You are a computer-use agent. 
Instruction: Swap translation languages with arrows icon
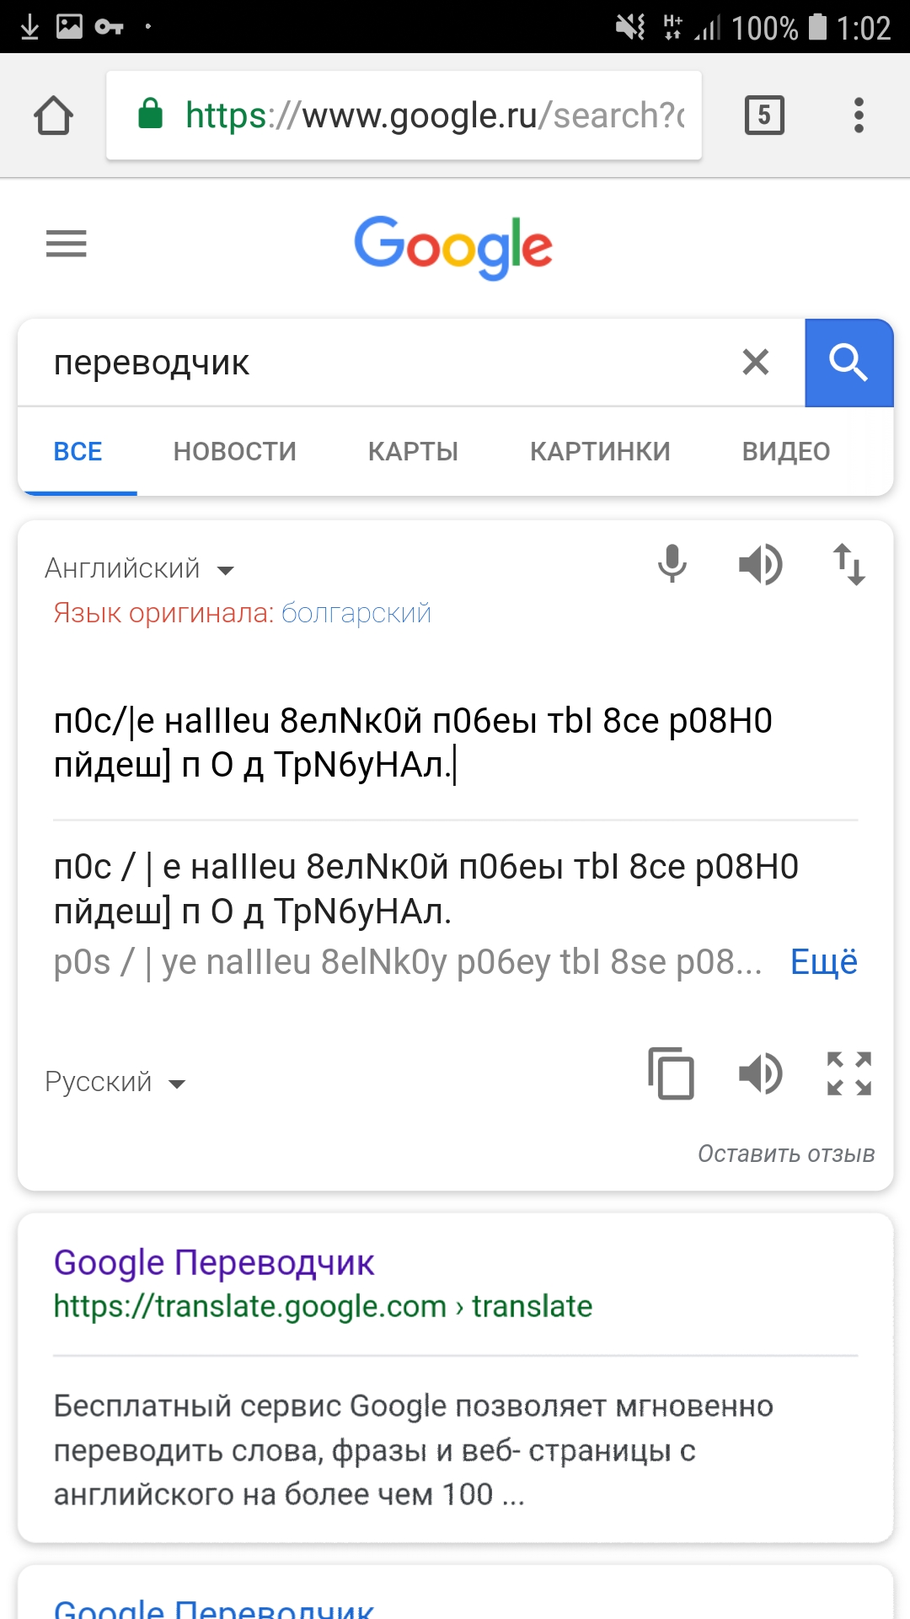(848, 564)
